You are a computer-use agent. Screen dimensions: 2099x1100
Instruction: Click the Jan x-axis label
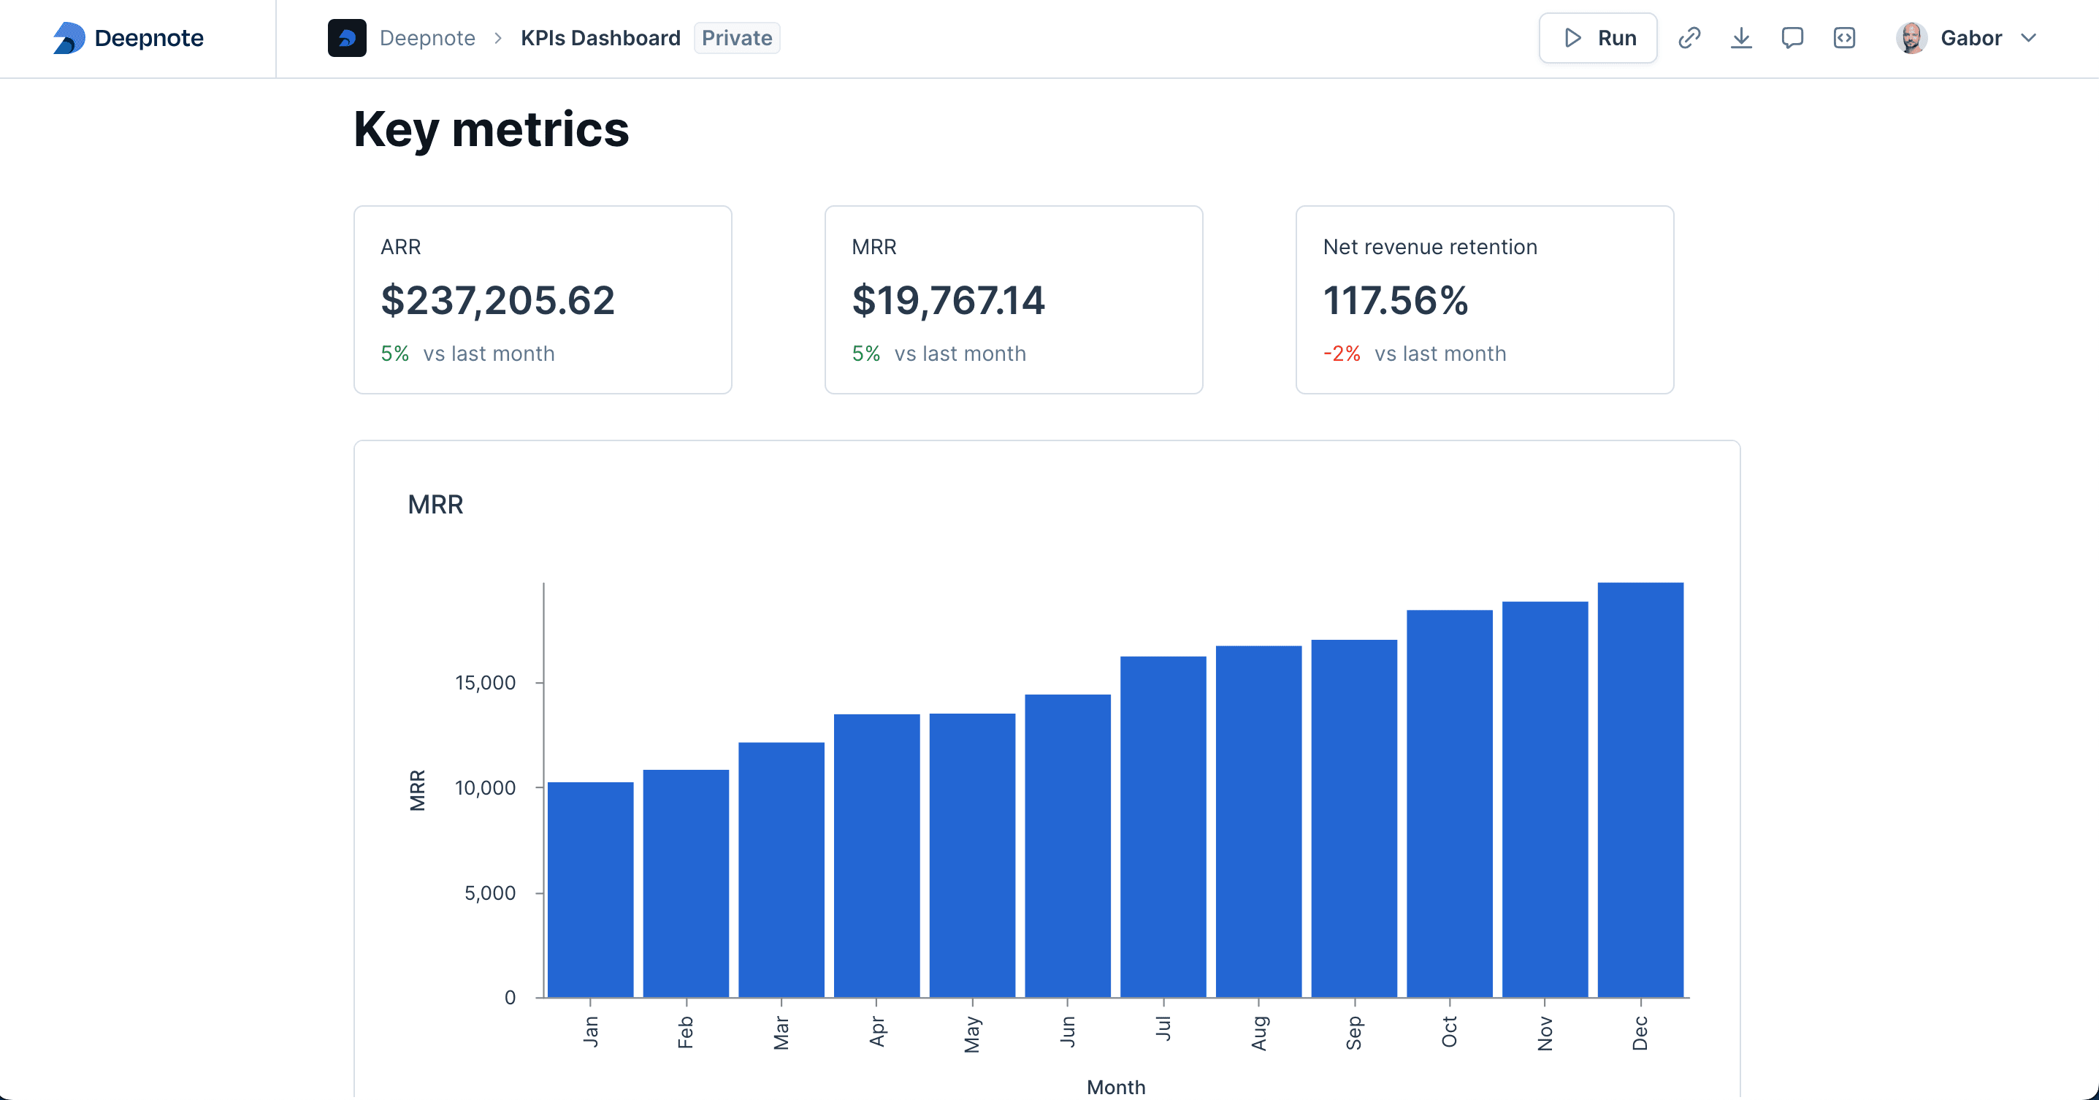[x=591, y=1031]
